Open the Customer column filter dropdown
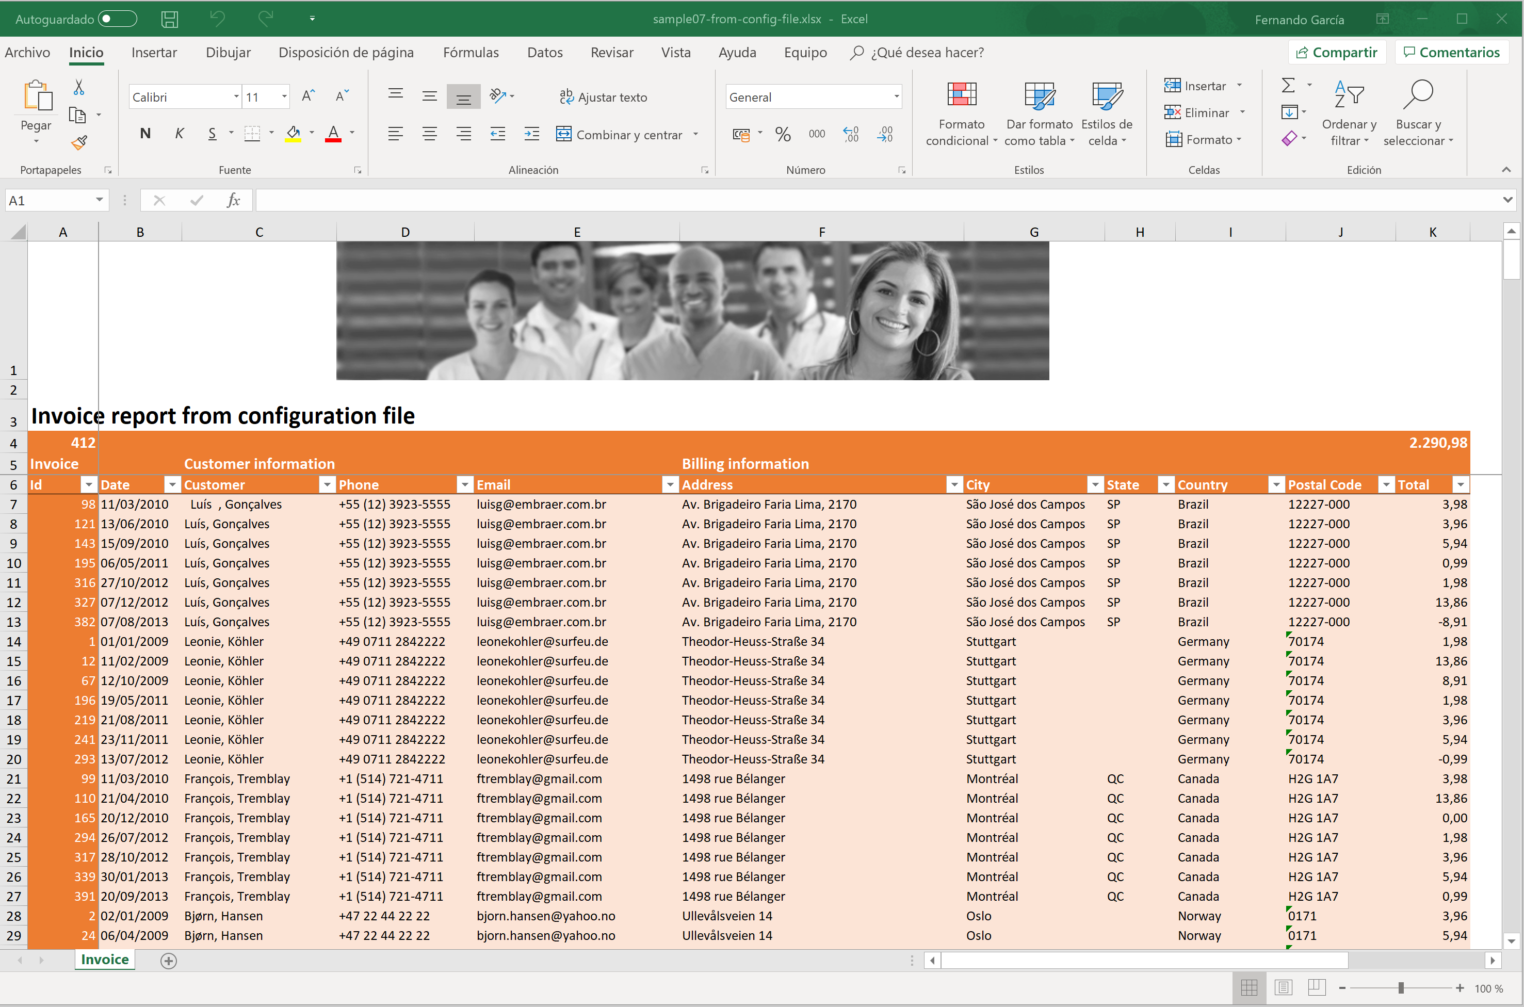Screen dimensions: 1524x1007 (x=327, y=485)
